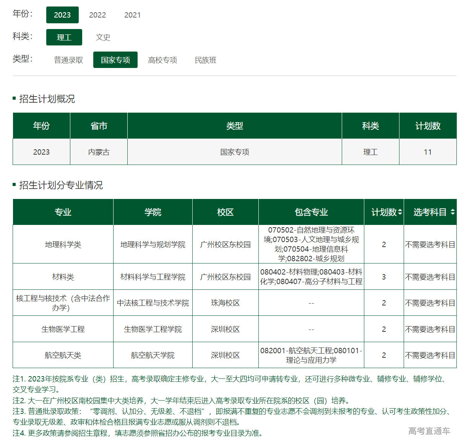This screenshot has width=461, height=446.
Task: Click the 理工 category button
Action: click(64, 37)
